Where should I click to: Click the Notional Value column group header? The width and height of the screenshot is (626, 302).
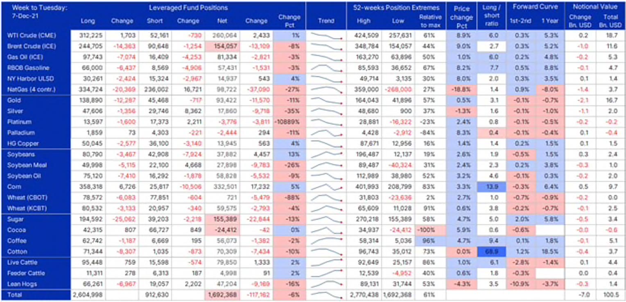pos(594,7)
